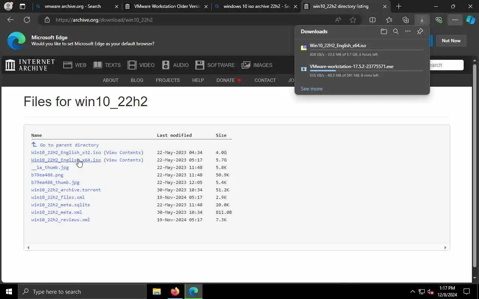Click the muted volume tray icon
Screen dimensions: 479x299
tap(431, 292)
